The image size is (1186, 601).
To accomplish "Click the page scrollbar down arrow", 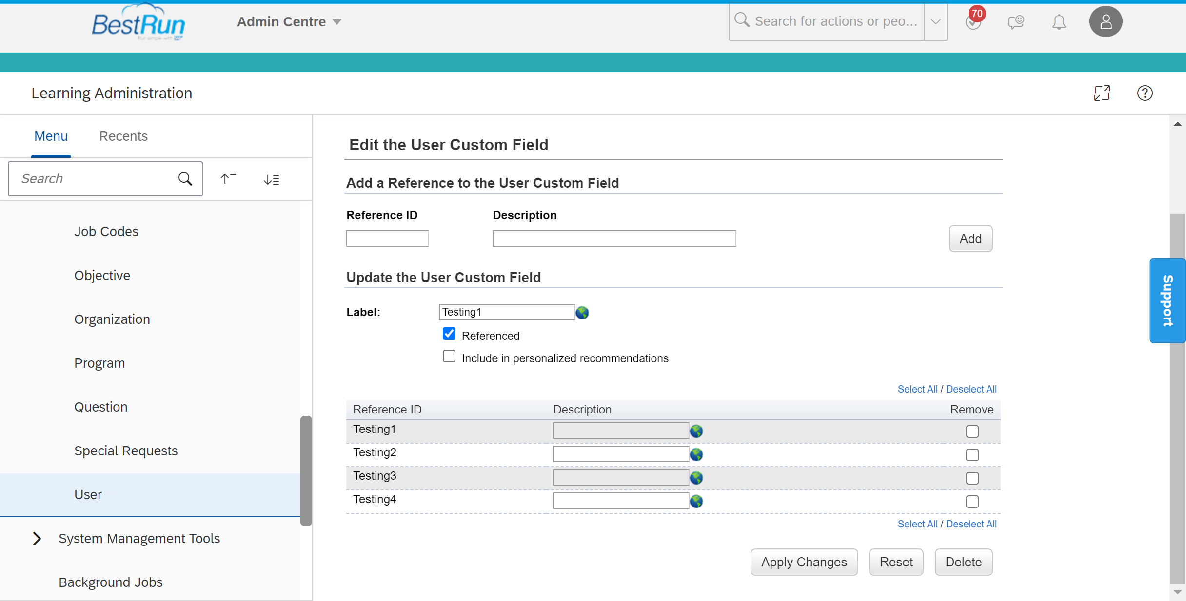I will pyautogui.click(x=1177, y=592).
